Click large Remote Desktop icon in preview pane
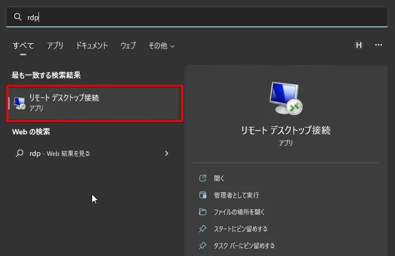This screenshot has height=256, width=395. (x=285, y=98)
